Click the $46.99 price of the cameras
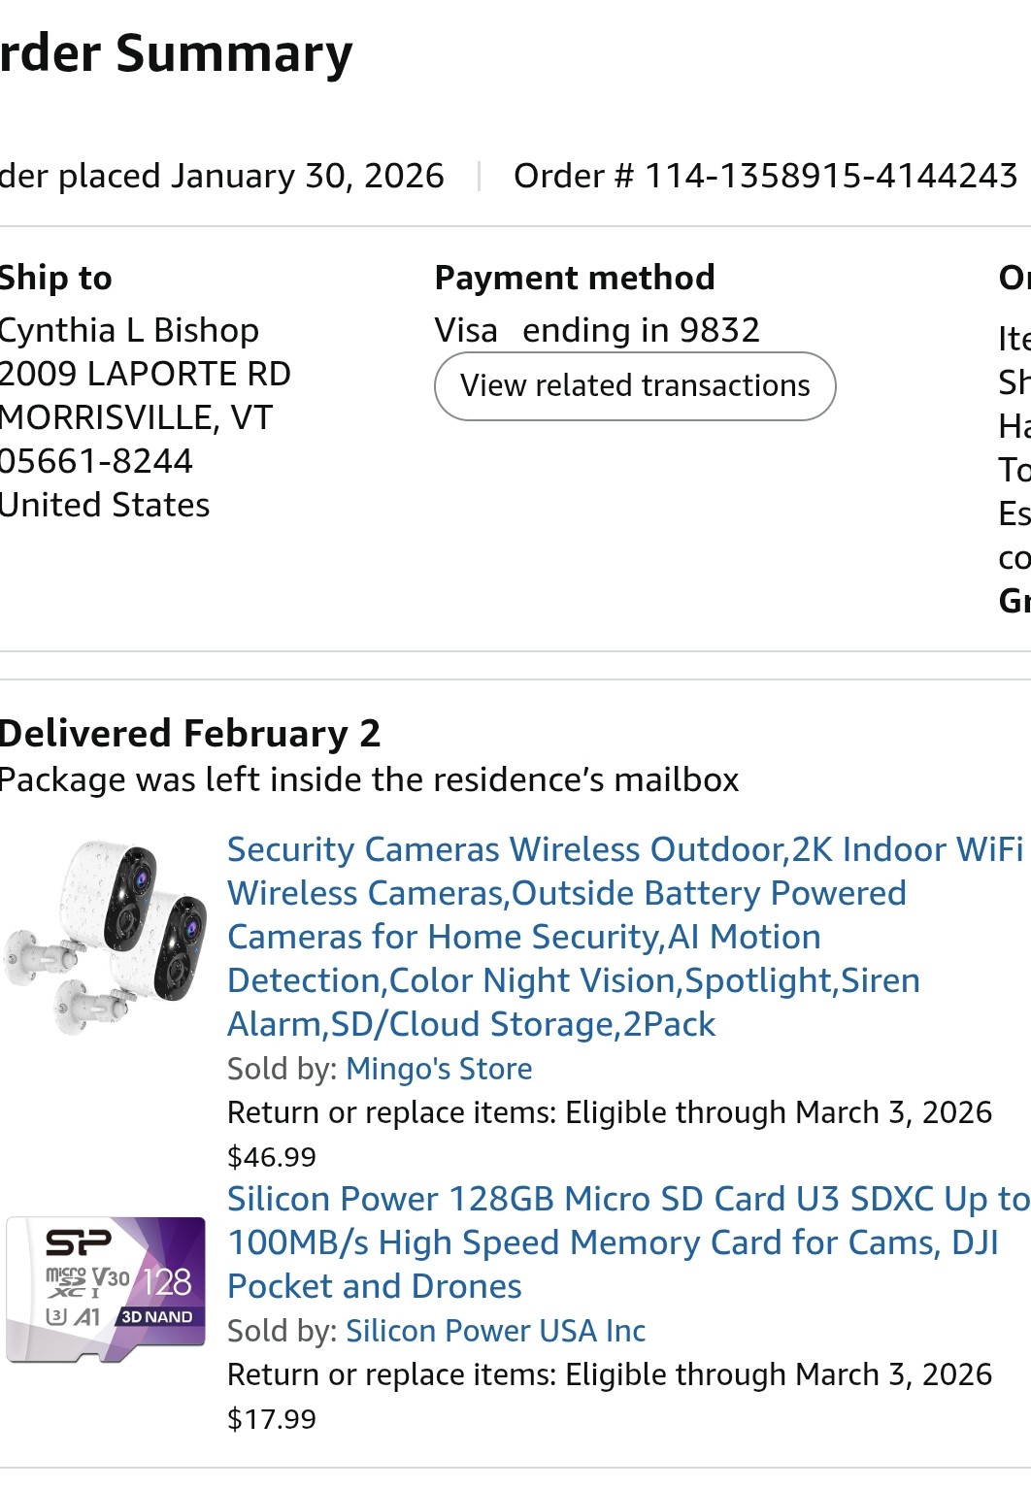1031x1489 pixels. pyautogui.click(x=272, y=1157)
